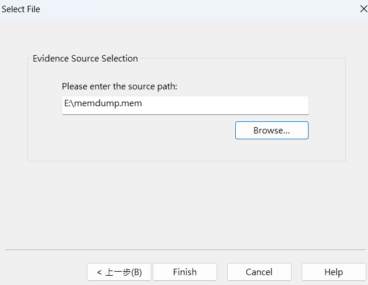Click the Evidence Source Selection group label
This screenshot has width=368, height=285.
[x=85, y=59]
